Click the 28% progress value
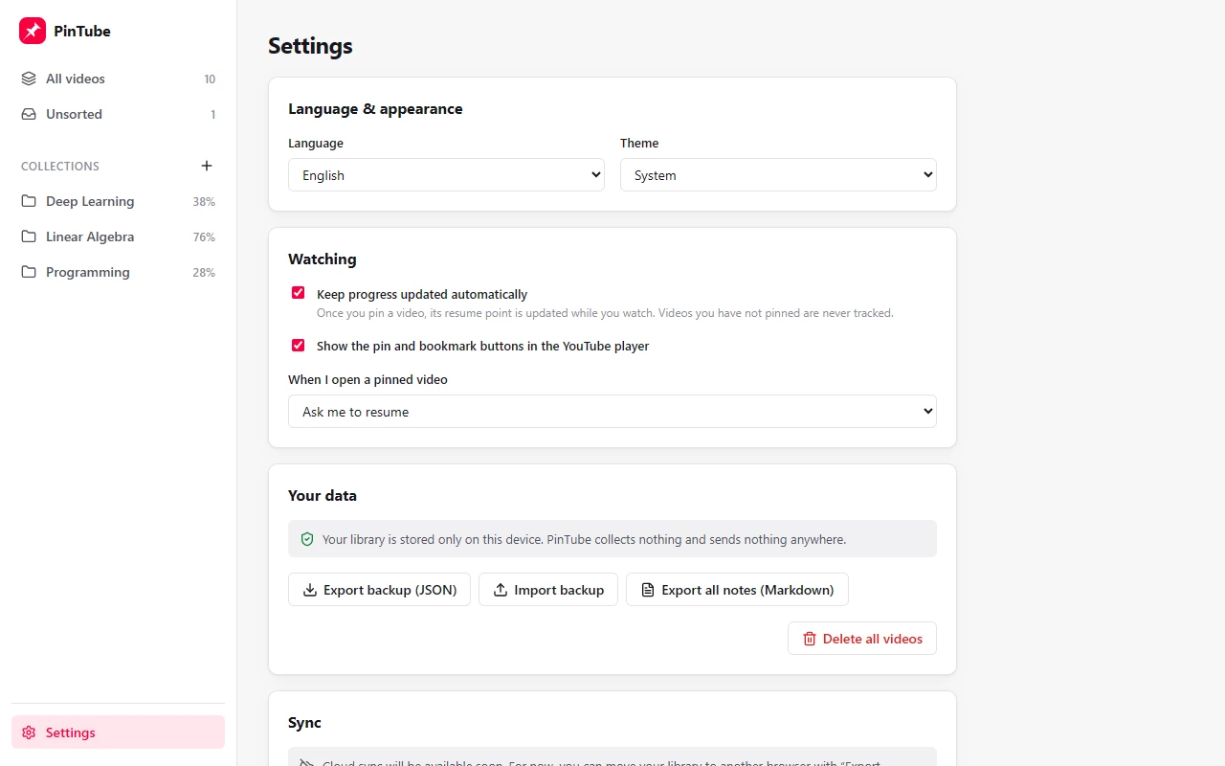1225x766 pixels. (204, 273)
